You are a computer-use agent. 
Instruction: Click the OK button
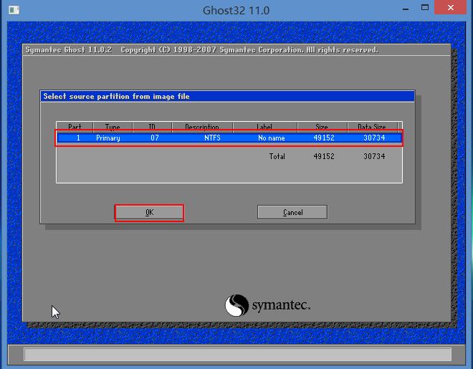[x=149, y=213]
